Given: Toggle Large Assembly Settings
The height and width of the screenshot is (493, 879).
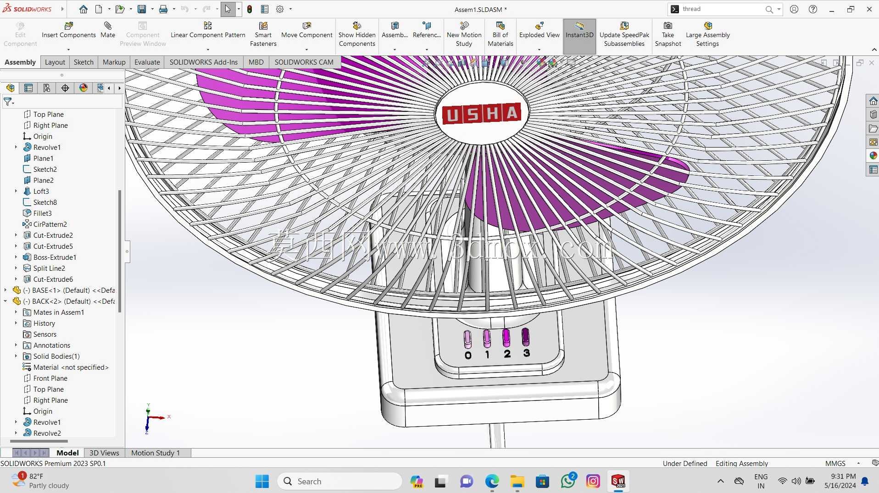Looking at the screenshot, I should click(708, 34).
